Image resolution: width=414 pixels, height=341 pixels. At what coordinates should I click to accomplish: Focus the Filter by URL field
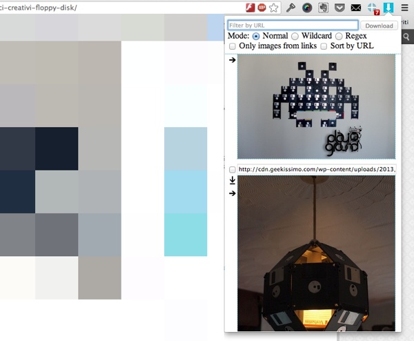[x=293, y=26]
